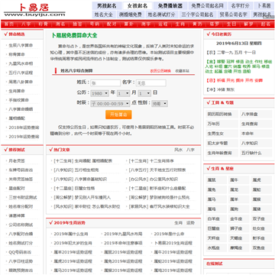The image size is (275, 275).
Task: Open 公司名称测试 sidebar link
Action: [x=21, y=225]
